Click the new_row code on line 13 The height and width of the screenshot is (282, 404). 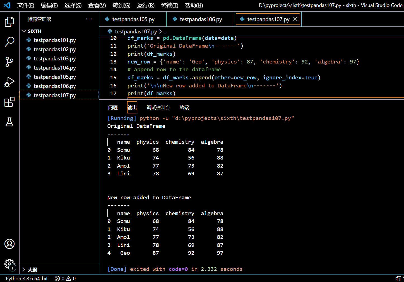[243, 62]
